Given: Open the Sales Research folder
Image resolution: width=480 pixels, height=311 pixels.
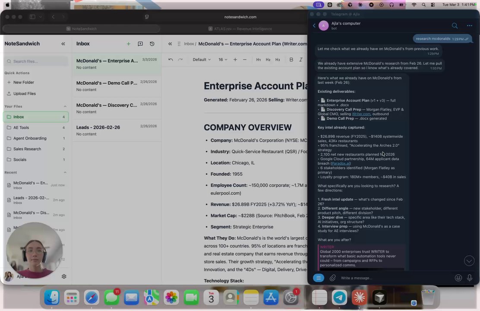Looking at the screenshot, I should pyautogui.click(x=36, y=149).
